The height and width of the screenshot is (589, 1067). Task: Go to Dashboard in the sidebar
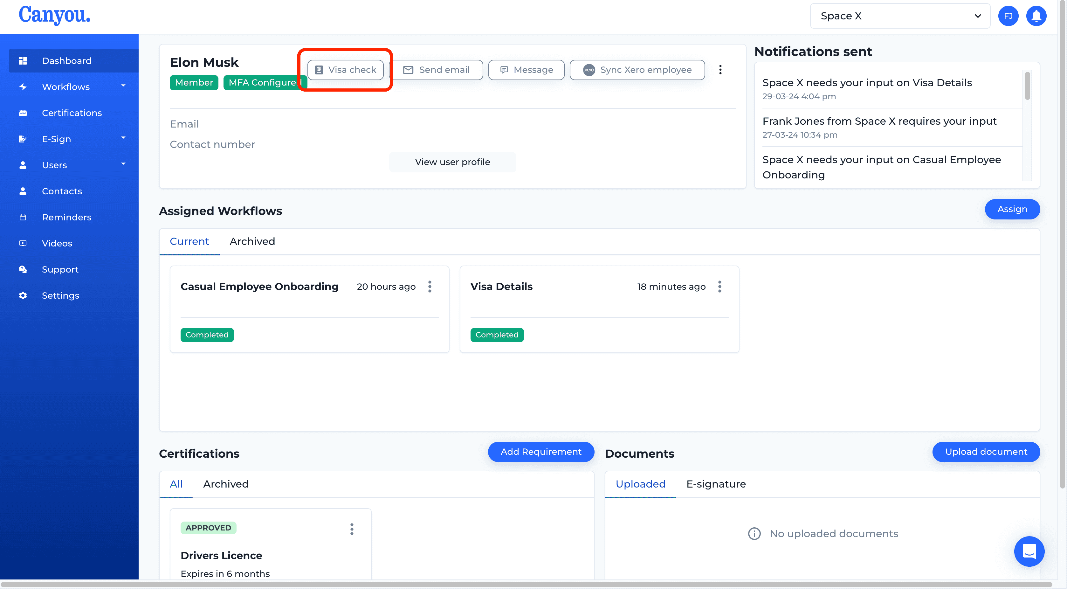pos(74,61)
